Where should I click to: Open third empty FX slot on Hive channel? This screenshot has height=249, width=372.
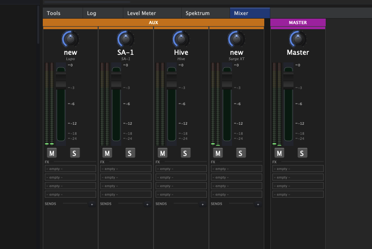coord(181,186)
